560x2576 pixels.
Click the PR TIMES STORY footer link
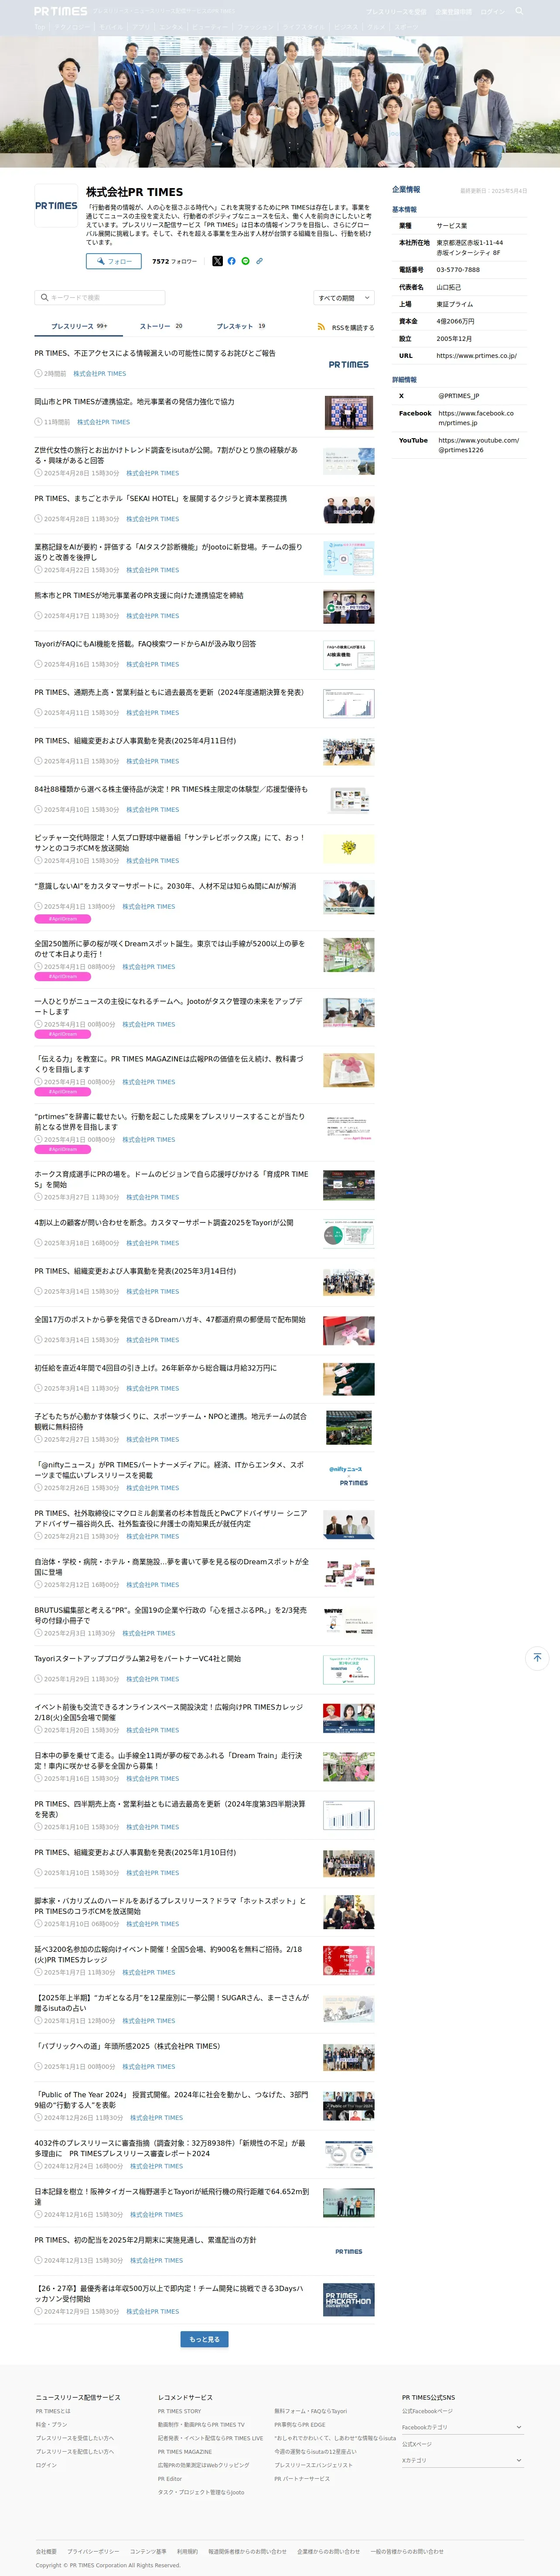179,2411
